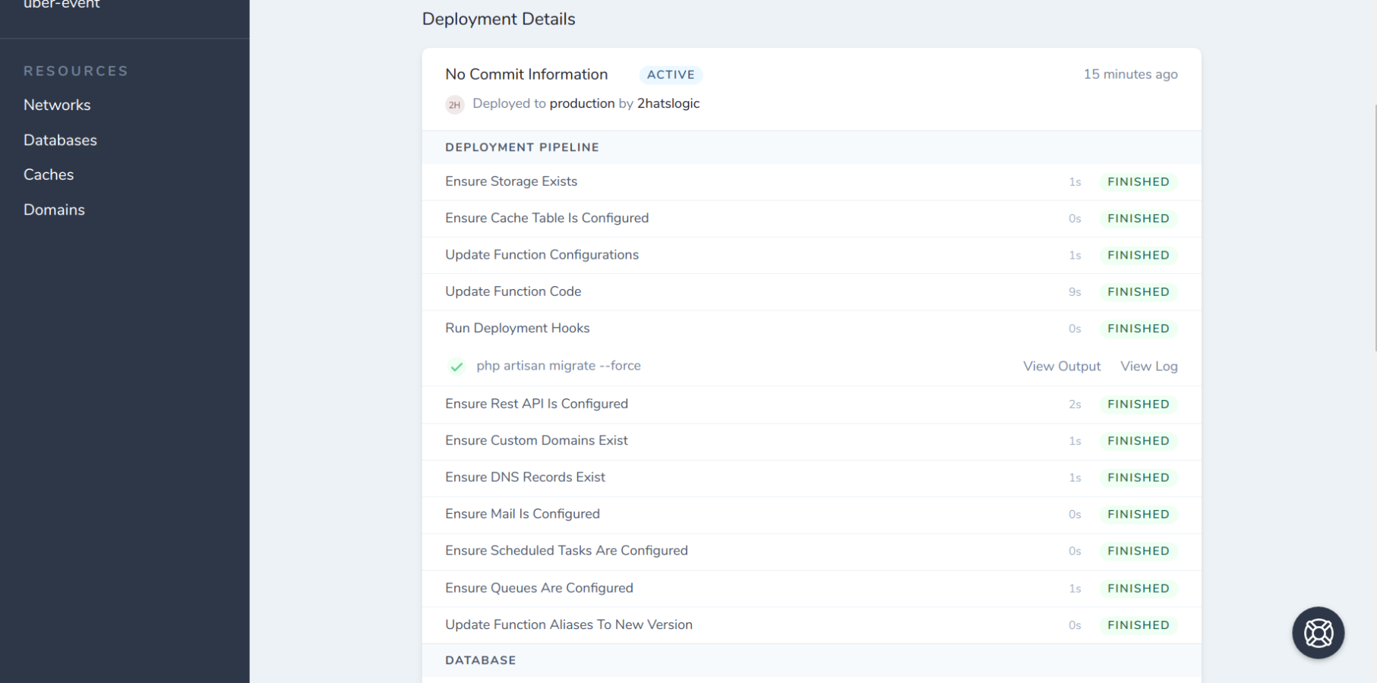Screen dimensions: 1377x683
Task: Open the help widget in the bottom corner
Action: 1318,632
